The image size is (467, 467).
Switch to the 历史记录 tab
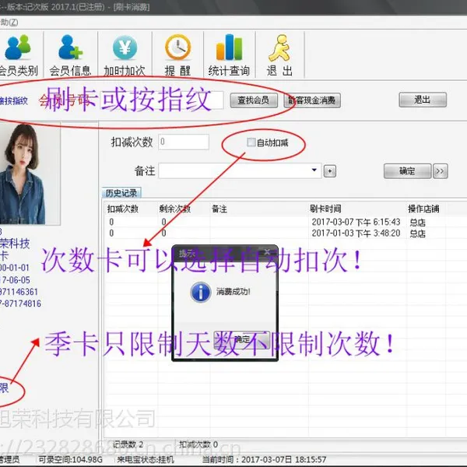click(121, 193)
